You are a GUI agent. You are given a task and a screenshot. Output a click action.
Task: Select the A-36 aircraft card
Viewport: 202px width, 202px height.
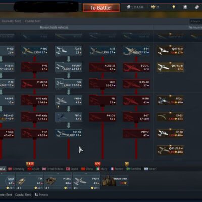103,50
